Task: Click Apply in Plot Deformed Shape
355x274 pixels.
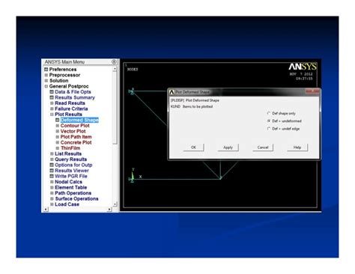Action: click(x=228, y=147)
